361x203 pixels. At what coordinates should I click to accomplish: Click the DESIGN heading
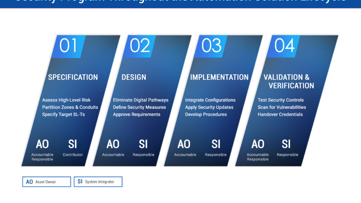[x=134, y=77]
